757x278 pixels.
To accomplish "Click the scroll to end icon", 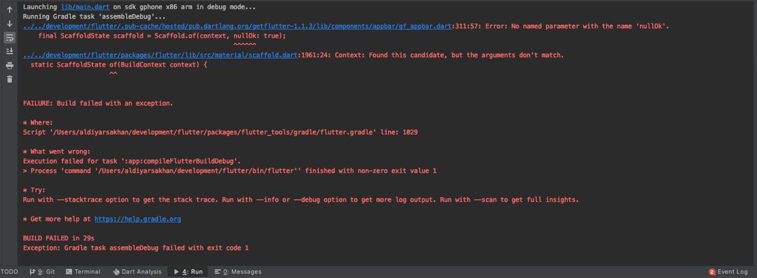I will pos(9,51).
